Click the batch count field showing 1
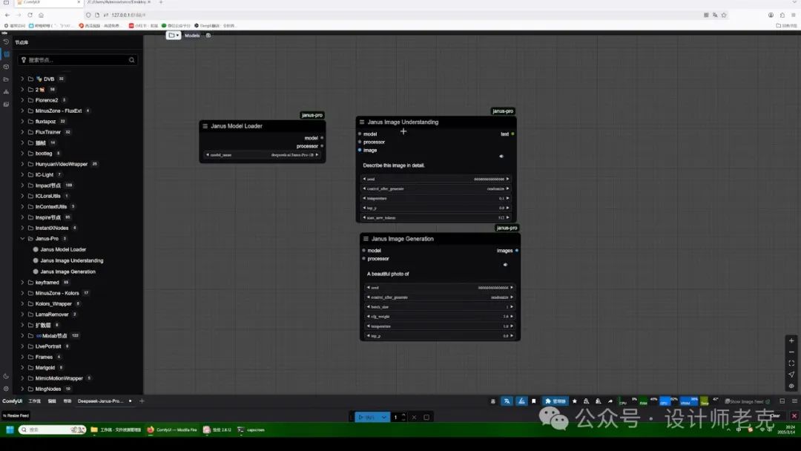 (x=396, y=418)
